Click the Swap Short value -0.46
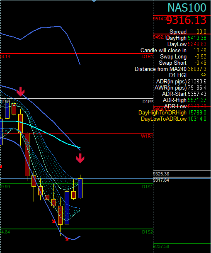Screen dimensions: 211x253 click(x=200, y=63)
